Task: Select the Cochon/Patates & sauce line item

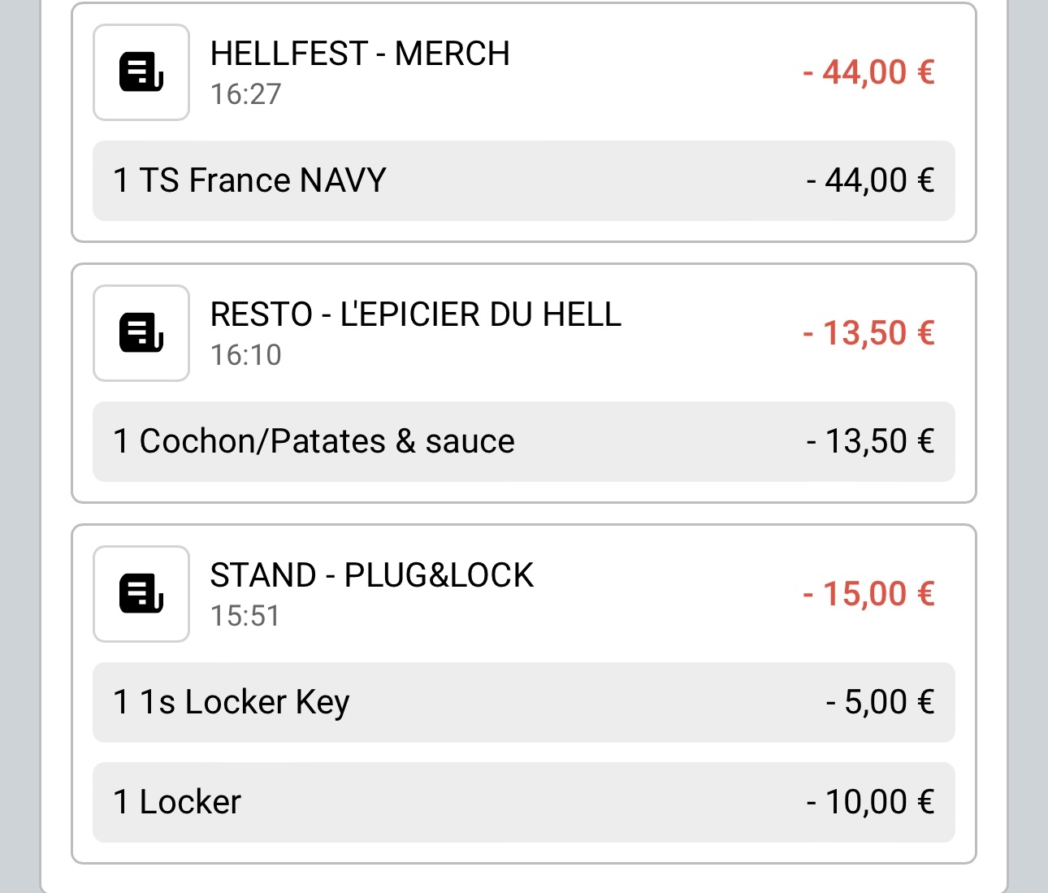Action: click(524, 441)
